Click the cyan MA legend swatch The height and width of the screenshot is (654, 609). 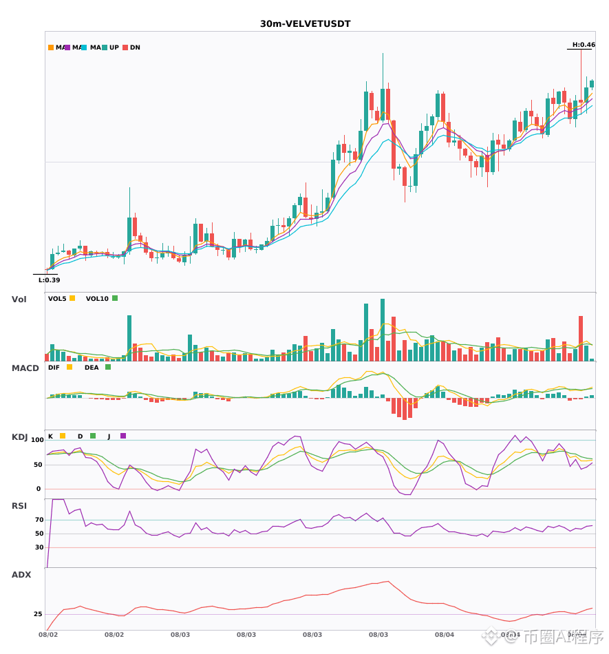click(x=84, y=48)
